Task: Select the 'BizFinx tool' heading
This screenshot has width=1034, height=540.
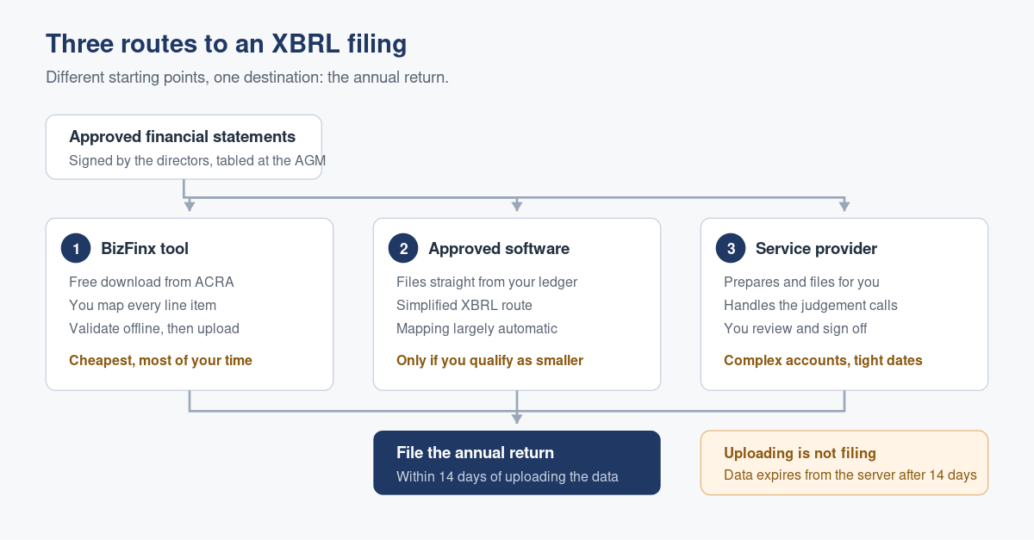Action: (145, 249)
